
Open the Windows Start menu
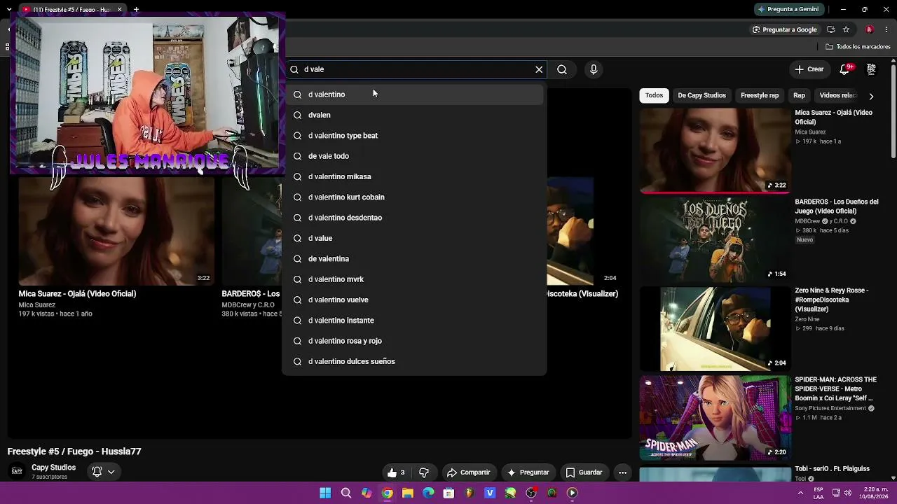click(325, 493)
